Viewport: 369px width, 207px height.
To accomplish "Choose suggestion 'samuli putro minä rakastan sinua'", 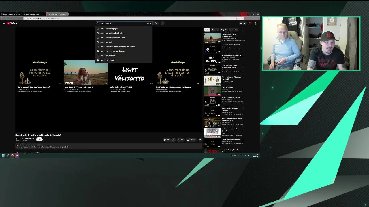I will [123, 38].
